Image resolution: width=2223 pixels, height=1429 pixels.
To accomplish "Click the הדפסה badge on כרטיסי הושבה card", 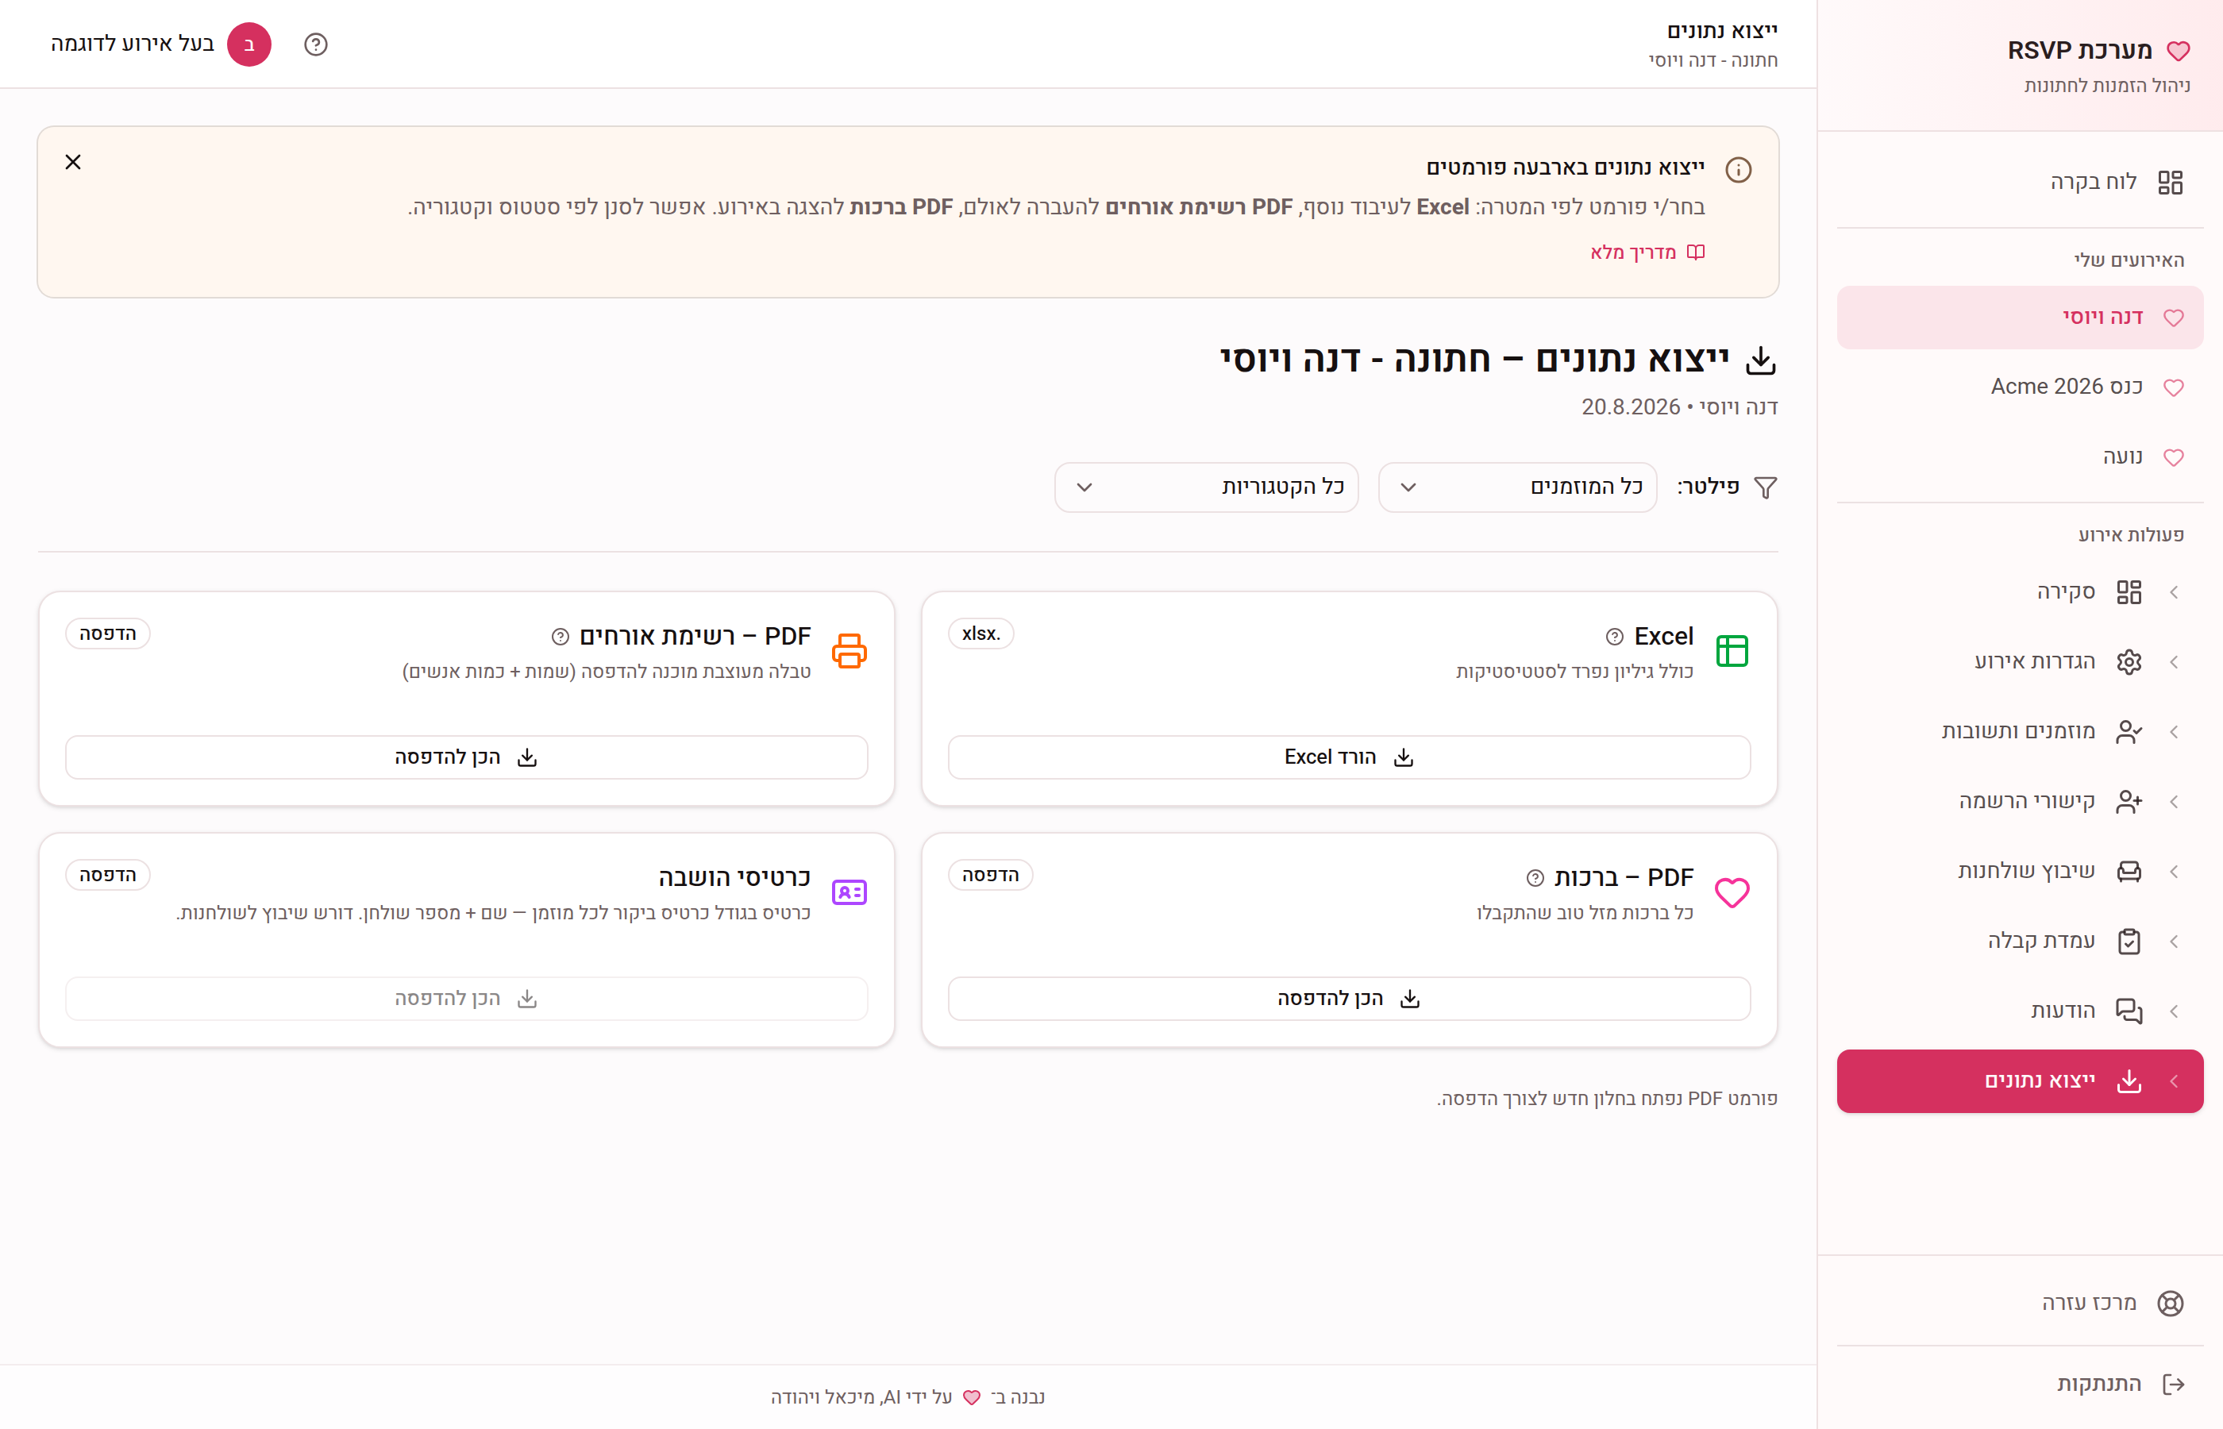I will click(108, 875).
